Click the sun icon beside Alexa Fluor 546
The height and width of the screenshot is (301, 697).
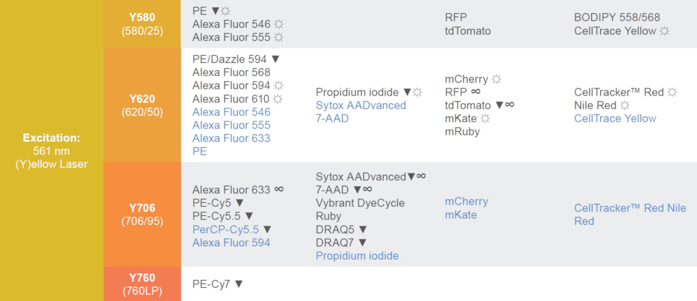279,24
